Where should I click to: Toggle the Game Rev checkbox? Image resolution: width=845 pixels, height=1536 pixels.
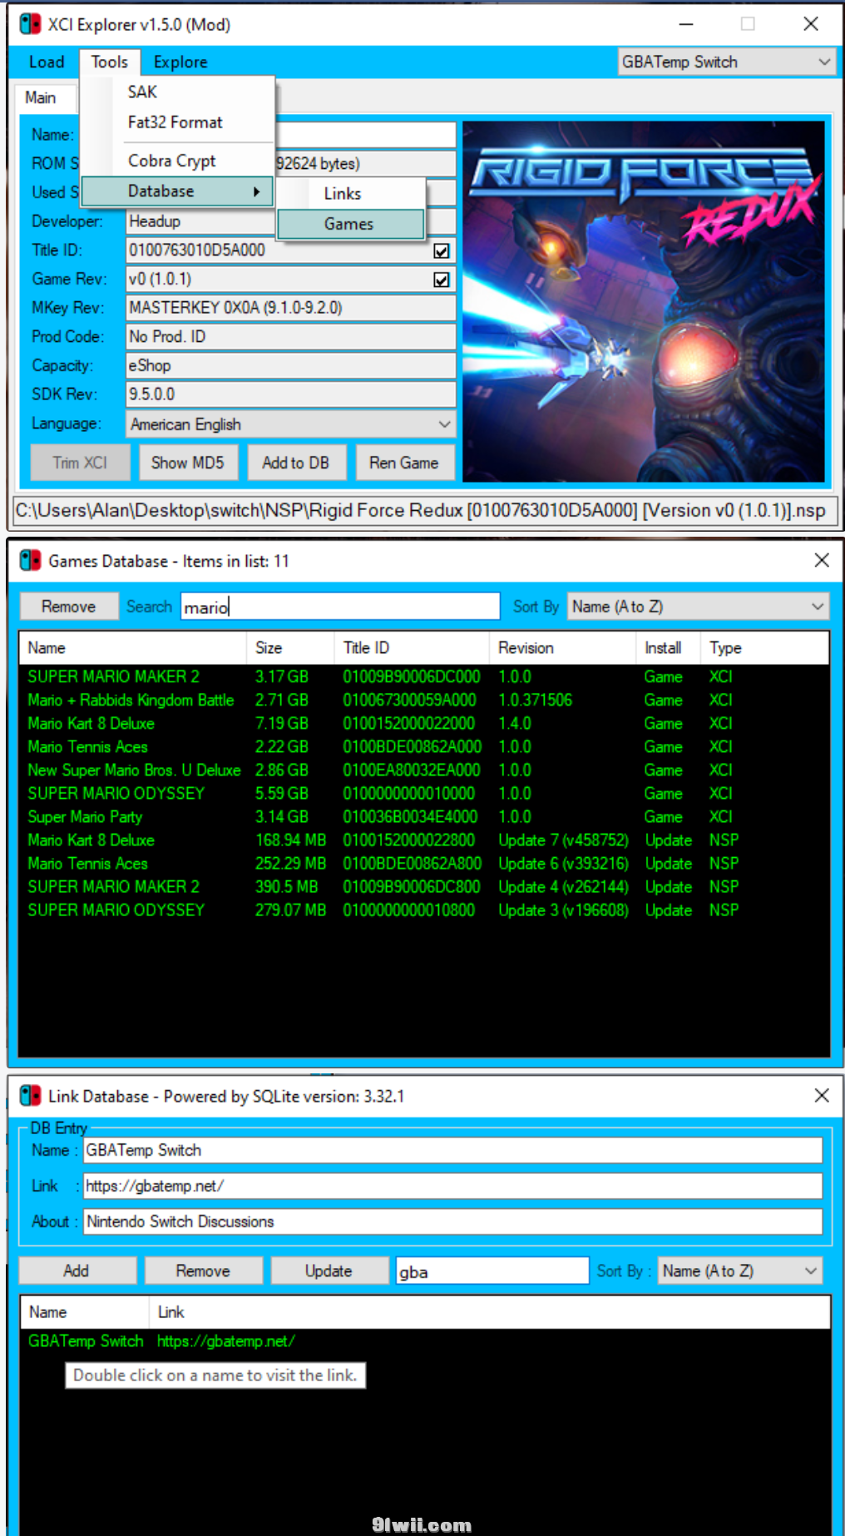(442, 280)
